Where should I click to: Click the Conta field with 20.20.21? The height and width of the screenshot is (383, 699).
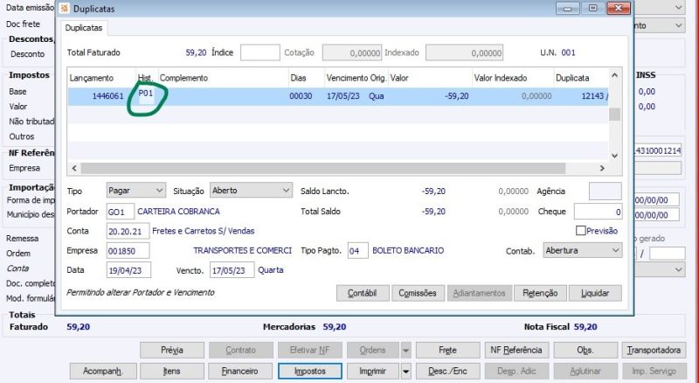pos(128,231)
